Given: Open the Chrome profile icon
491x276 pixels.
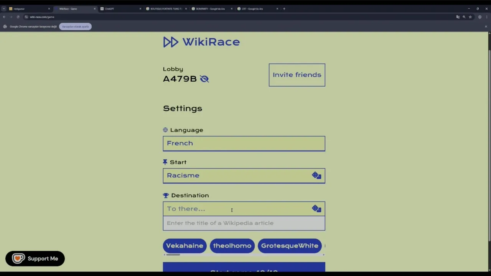Looking at the screenshot, I should click(479, 17).
